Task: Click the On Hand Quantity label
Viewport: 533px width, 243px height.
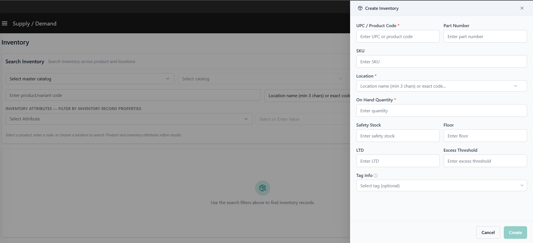Action: (x=375, y=100)
